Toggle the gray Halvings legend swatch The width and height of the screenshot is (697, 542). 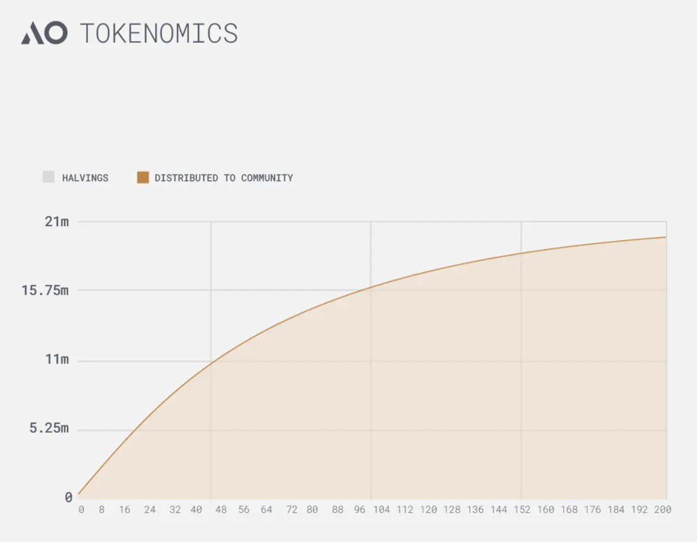49,177
